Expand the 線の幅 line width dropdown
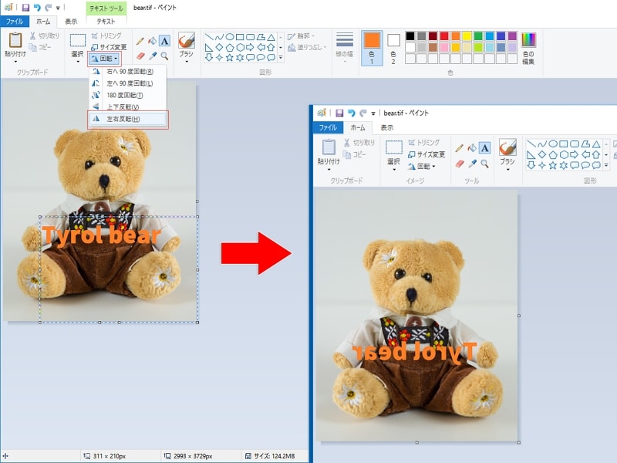This screenshot has height=463, width=617. click(345, 48)
